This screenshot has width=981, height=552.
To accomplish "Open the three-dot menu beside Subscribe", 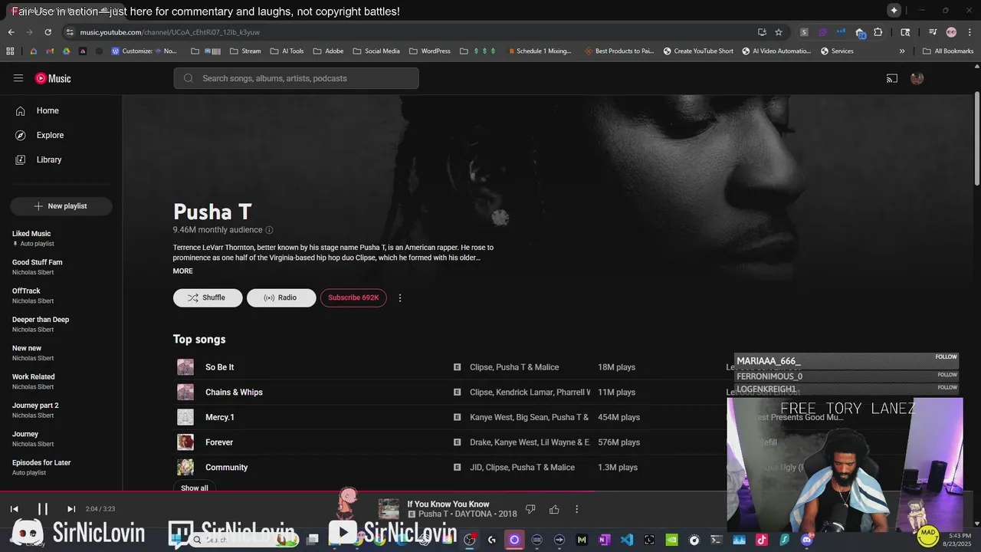I will pos(399,297).
